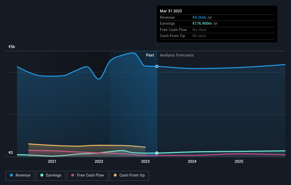Click the Earnings row label in tooltip
The width and height of the screenshot is (291, 185).
[167, 23]
